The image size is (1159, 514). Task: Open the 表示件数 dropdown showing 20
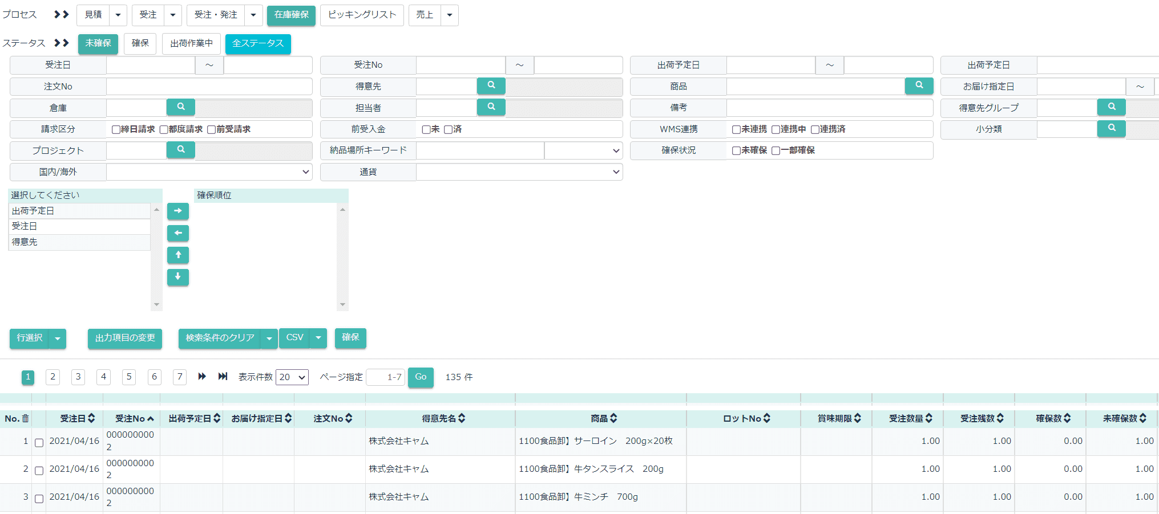pyautogui.click(x=292, y=377)
